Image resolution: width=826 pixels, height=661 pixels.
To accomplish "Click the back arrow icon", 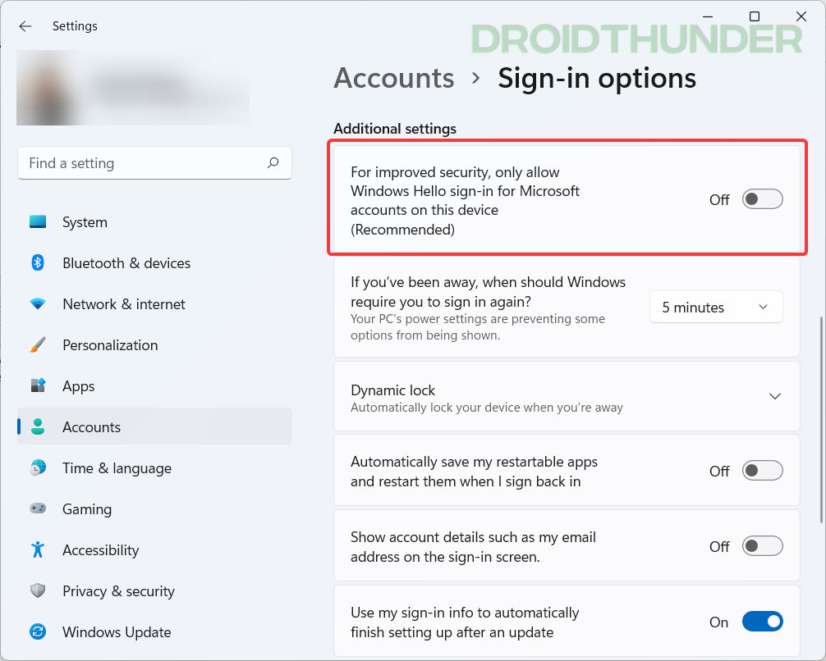I will point(25,25).
